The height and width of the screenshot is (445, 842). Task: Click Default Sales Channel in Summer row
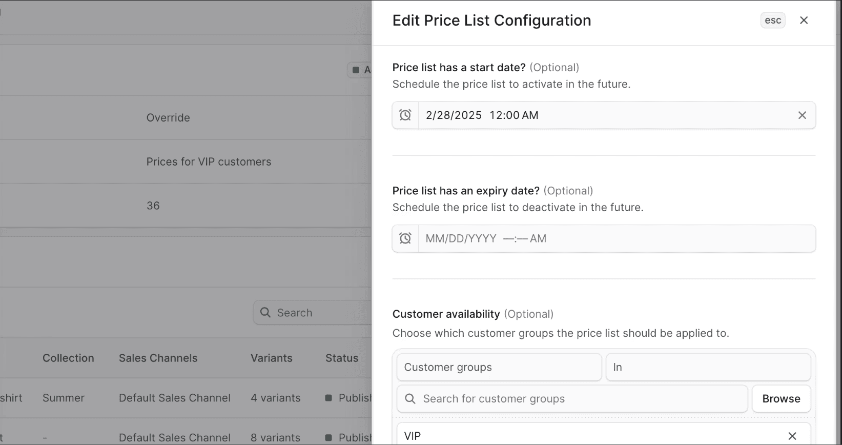tap(175, 398)
